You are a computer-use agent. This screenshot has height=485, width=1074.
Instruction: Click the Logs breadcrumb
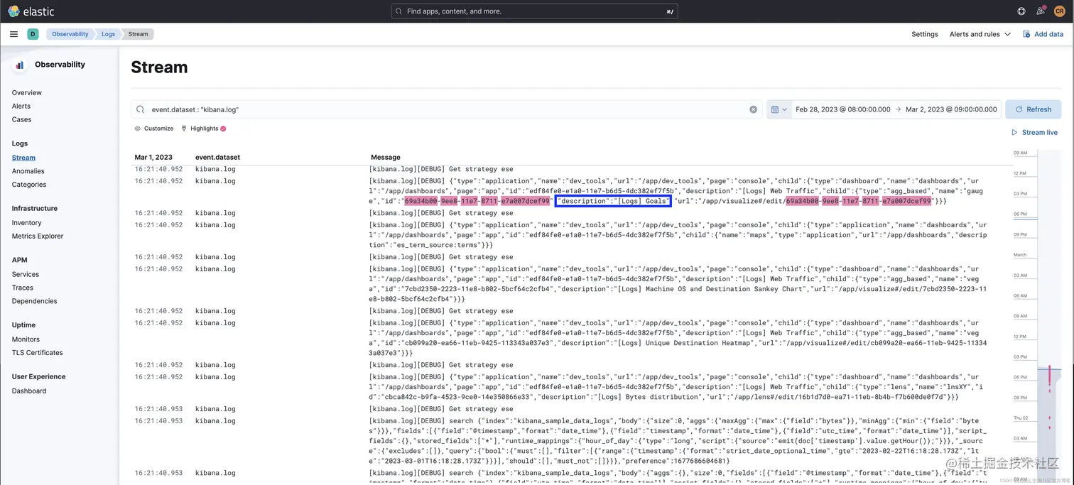[108, 34]
